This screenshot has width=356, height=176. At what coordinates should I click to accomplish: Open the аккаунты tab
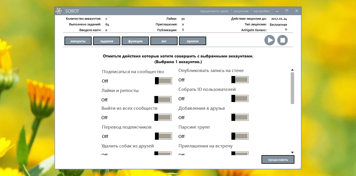[78, 41]
